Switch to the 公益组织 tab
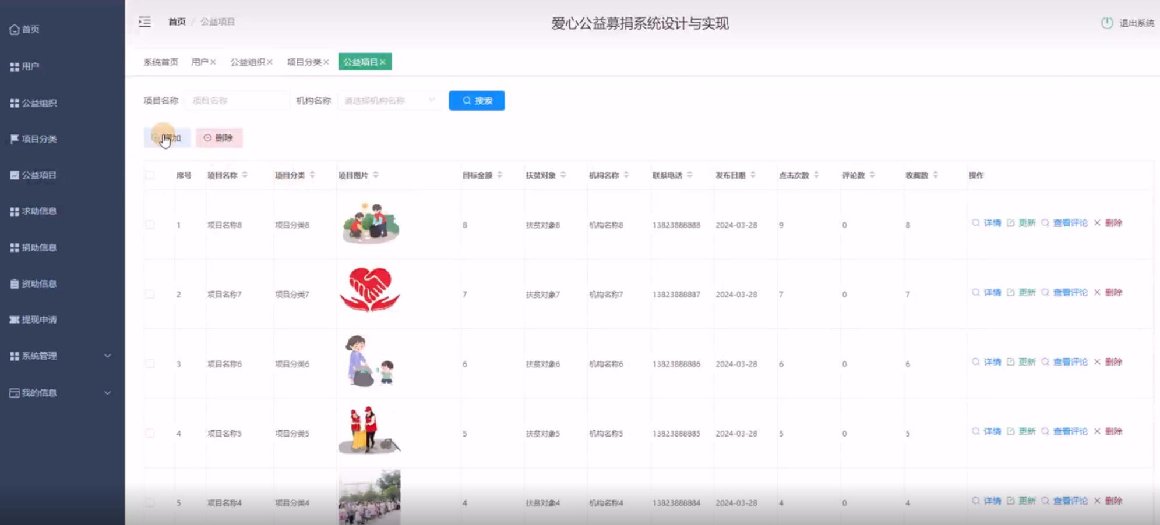The height and width of the screenshot is (525, 1160). point(247,62)
